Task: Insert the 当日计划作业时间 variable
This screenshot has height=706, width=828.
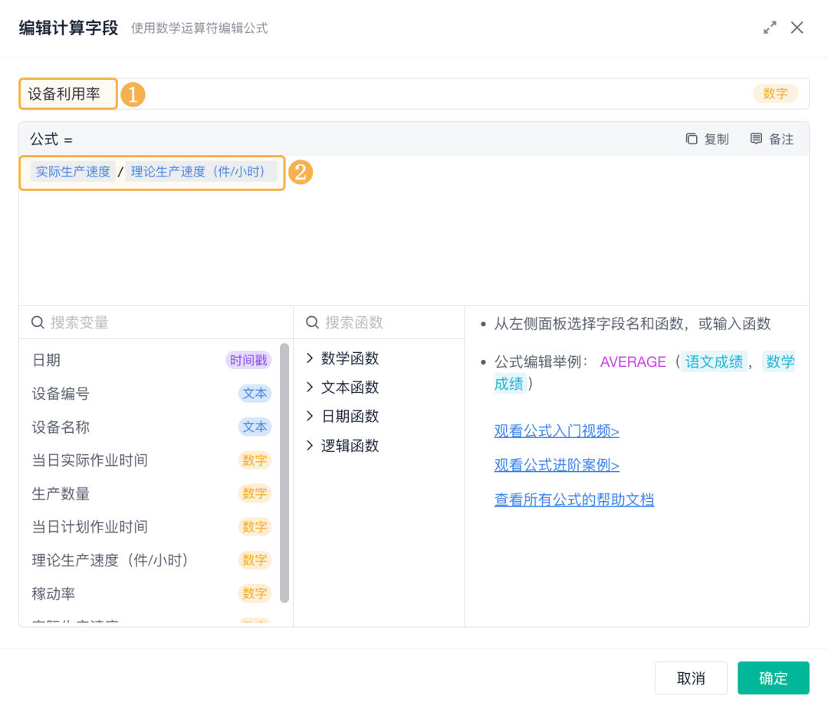Action: click(151, 527)
